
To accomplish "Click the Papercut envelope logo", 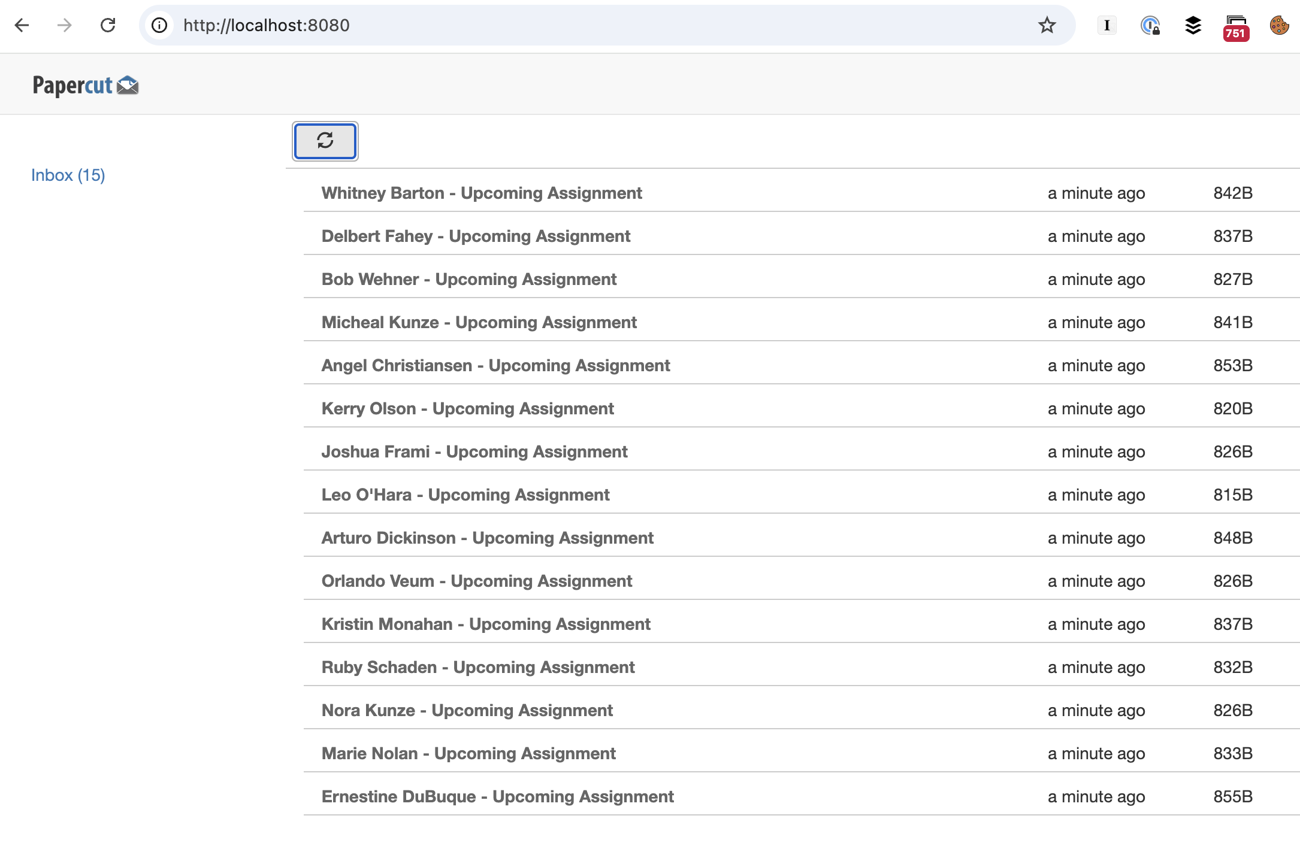I will coord(128,86).
